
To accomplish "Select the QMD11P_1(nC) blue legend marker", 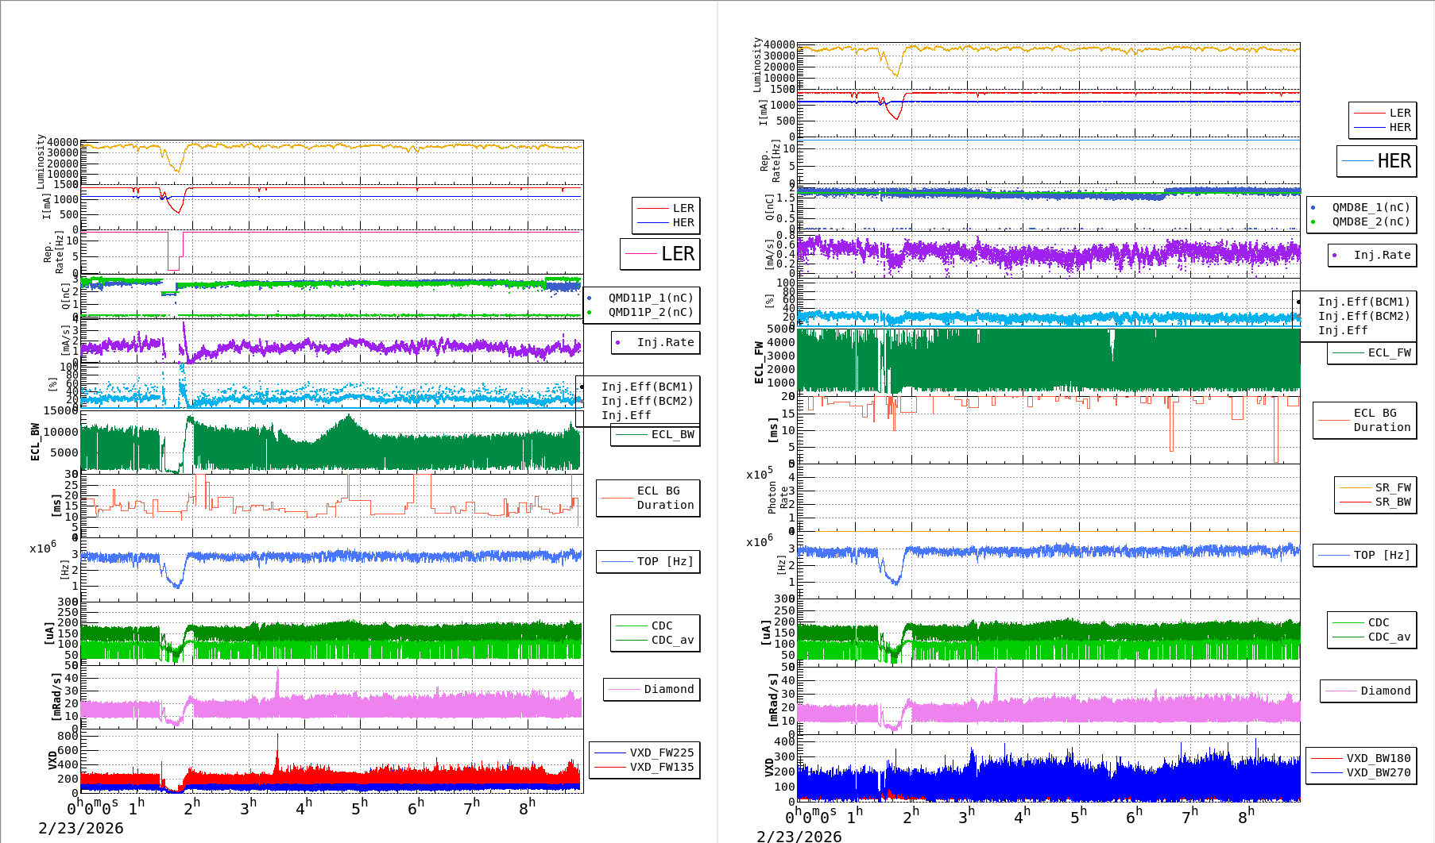I will pyautogui.click(x=589, y=298).
